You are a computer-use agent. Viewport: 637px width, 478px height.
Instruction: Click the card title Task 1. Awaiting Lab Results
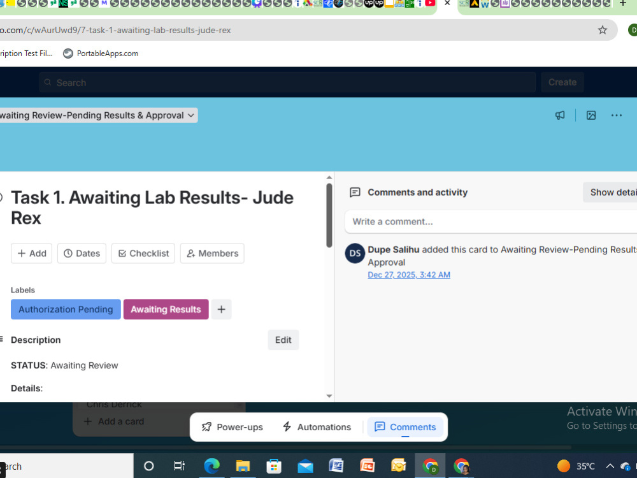click(152, 208)
